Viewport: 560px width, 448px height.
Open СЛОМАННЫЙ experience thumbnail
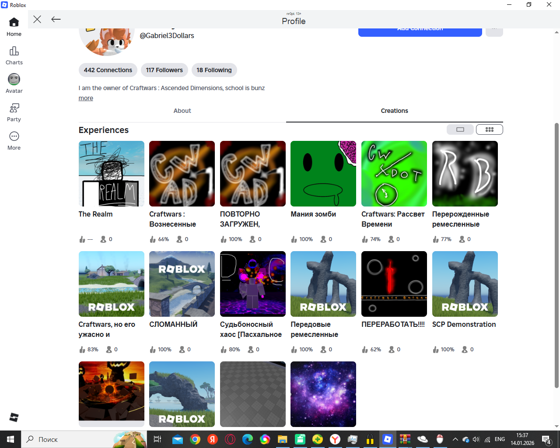[x=182, y=284]
